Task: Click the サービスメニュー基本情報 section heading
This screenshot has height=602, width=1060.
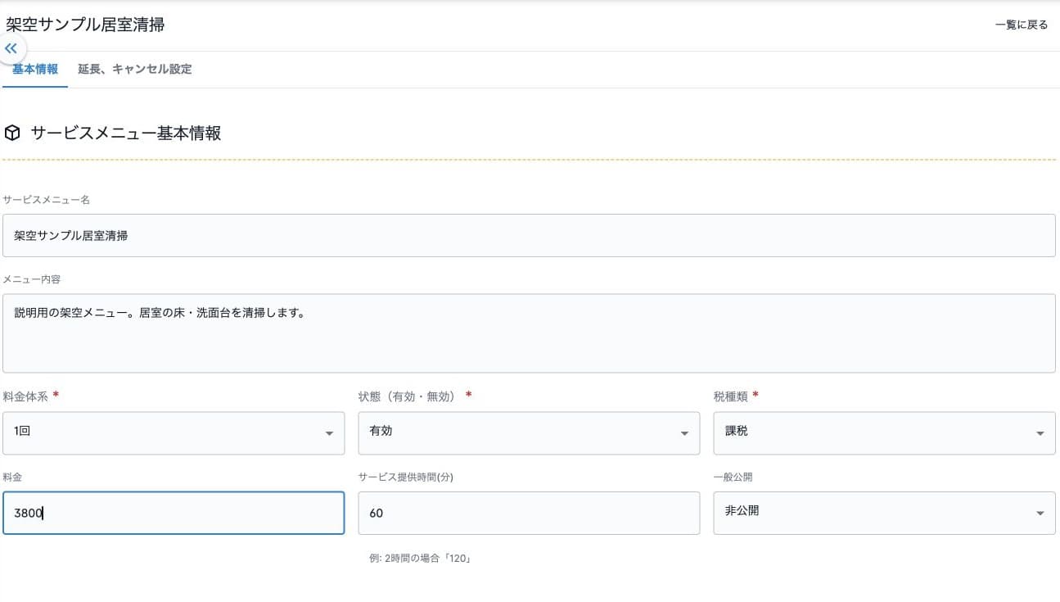Action: [126, 133]
